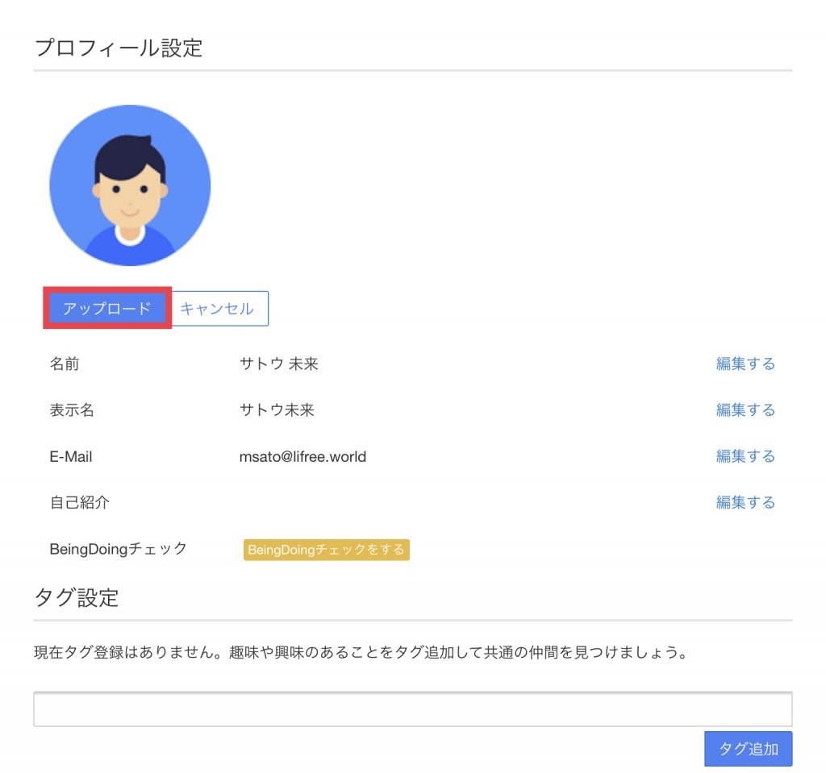Click the display name value サトウ未来
The height and width of the screenshot is (773, 826).
[x=277, y=409]
